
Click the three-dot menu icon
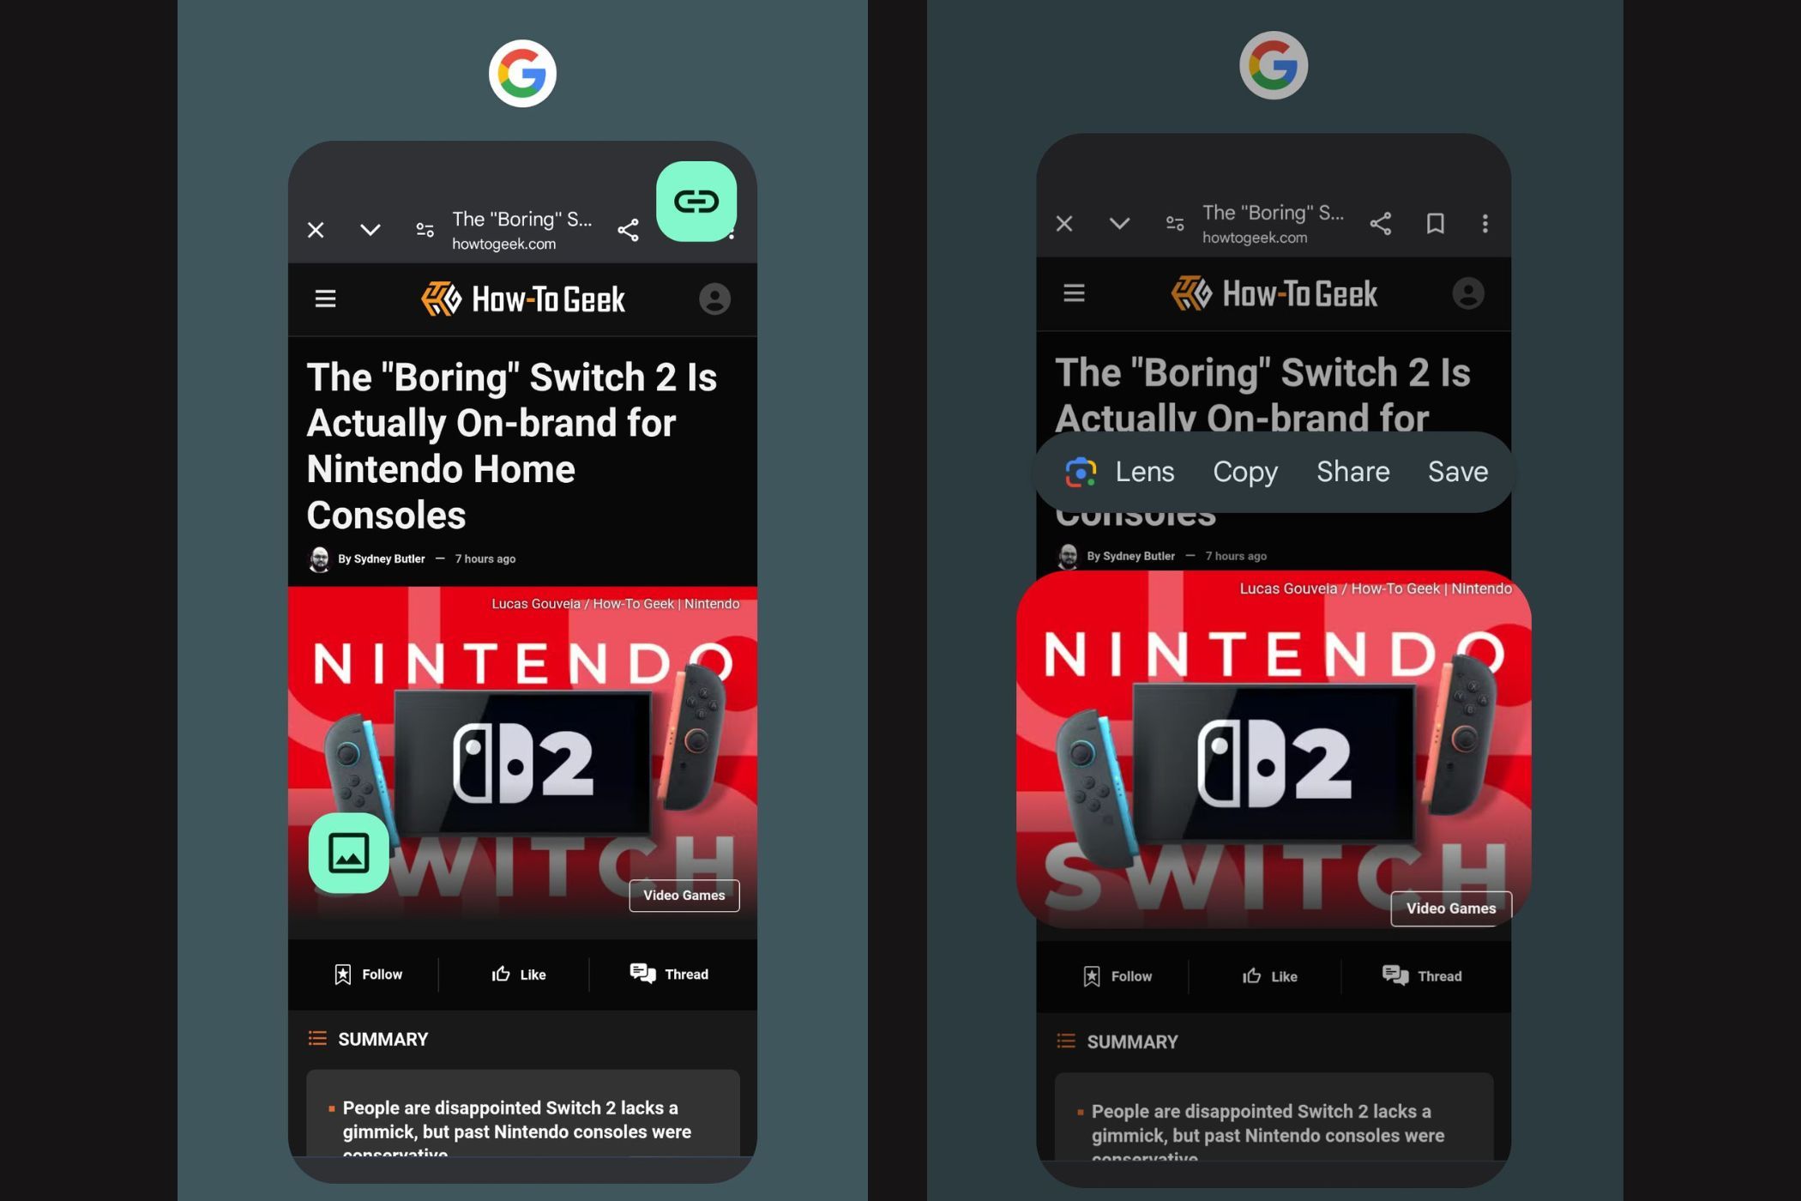[x=1485, y=224]
